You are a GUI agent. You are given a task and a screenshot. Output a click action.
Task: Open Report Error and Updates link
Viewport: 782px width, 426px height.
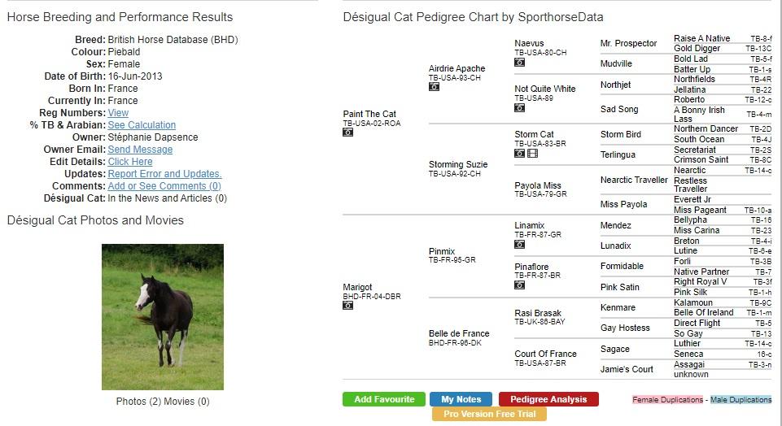(x=164, y=174)
